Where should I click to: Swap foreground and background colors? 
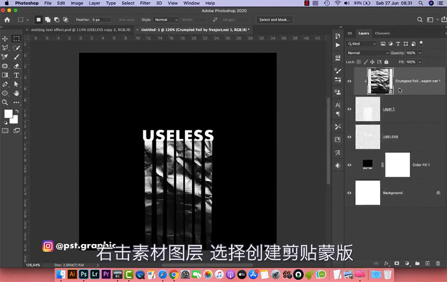(17, 111)
